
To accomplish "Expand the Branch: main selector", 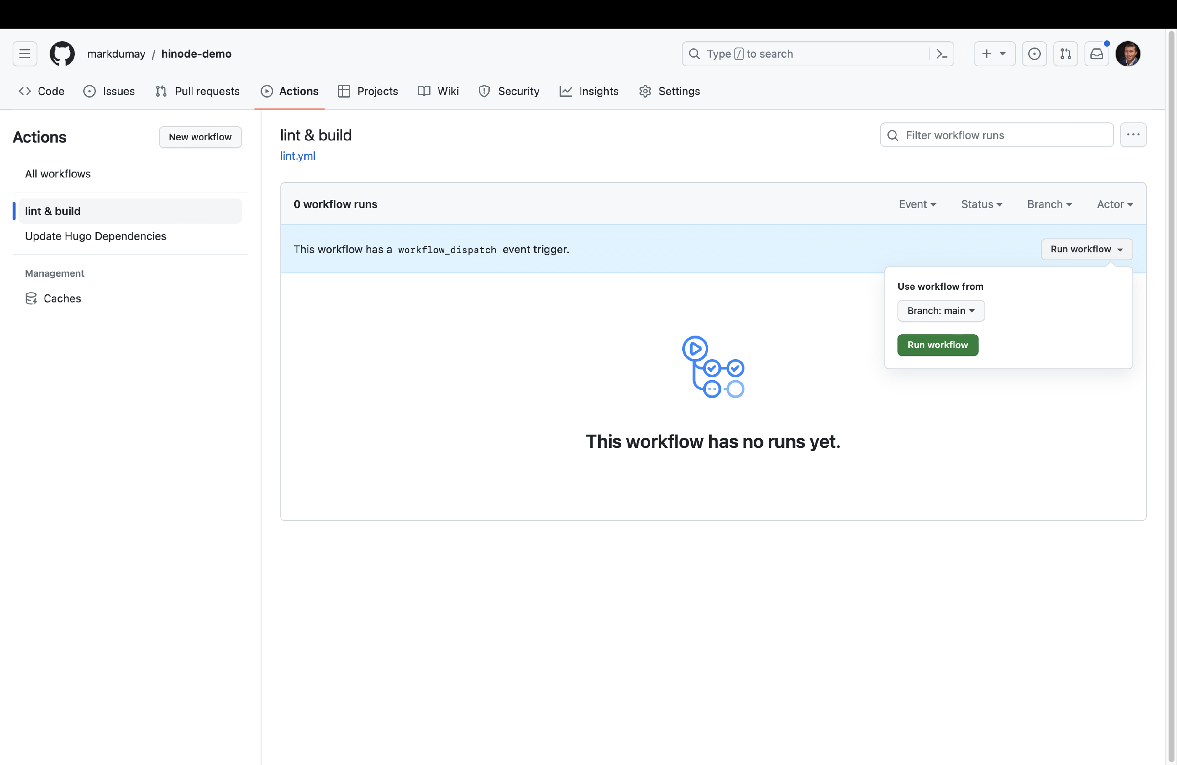I will pos(940,310).
